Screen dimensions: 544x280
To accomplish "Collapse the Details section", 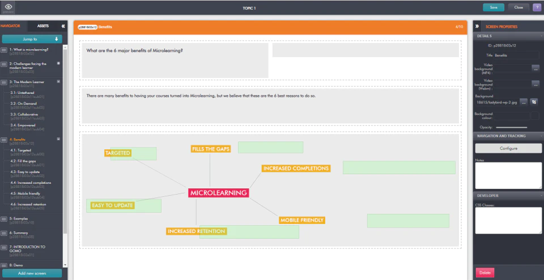I will [x=541, y=36].
